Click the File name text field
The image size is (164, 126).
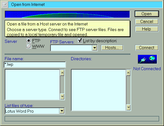[x=35, y=65]
